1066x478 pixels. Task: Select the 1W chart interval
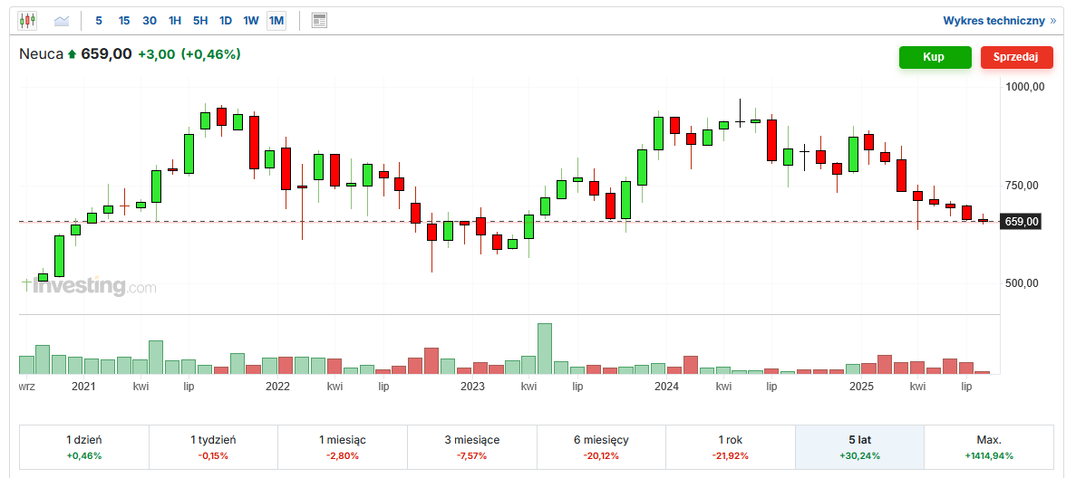(251, 20)
